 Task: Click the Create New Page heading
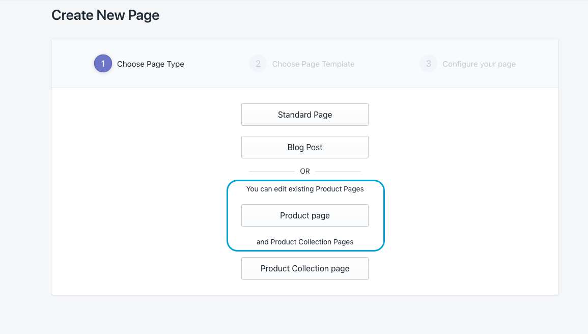pyautogui.click(x=105, y=15)
